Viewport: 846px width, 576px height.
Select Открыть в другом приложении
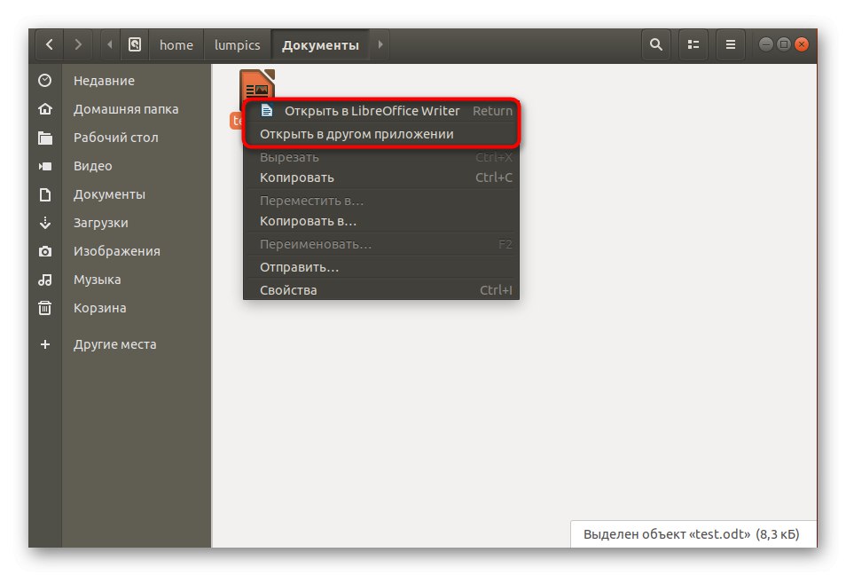tap(346, 133)
